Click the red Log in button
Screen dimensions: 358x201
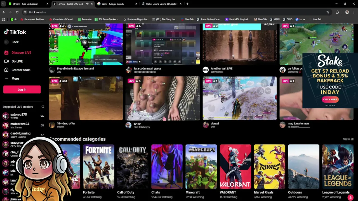click(x=22, y=90)
